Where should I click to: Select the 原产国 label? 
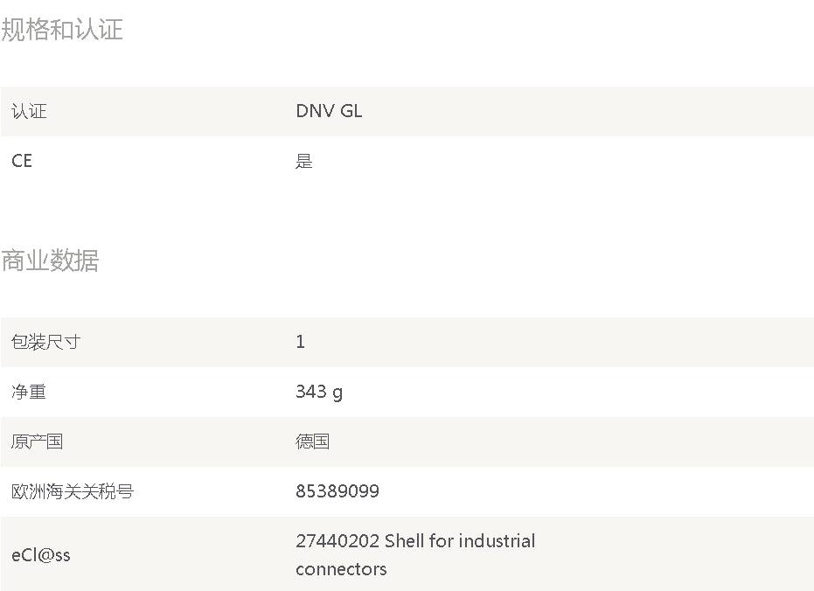(38, 442)
